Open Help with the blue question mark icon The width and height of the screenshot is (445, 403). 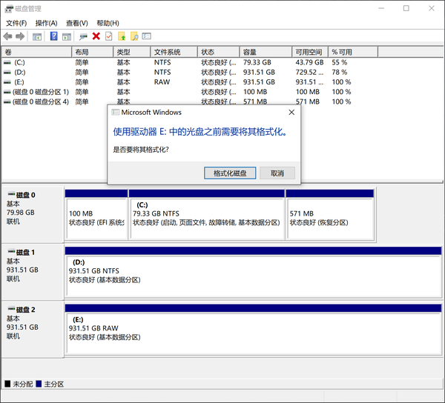pyautogui.click(x=53, y=36)
